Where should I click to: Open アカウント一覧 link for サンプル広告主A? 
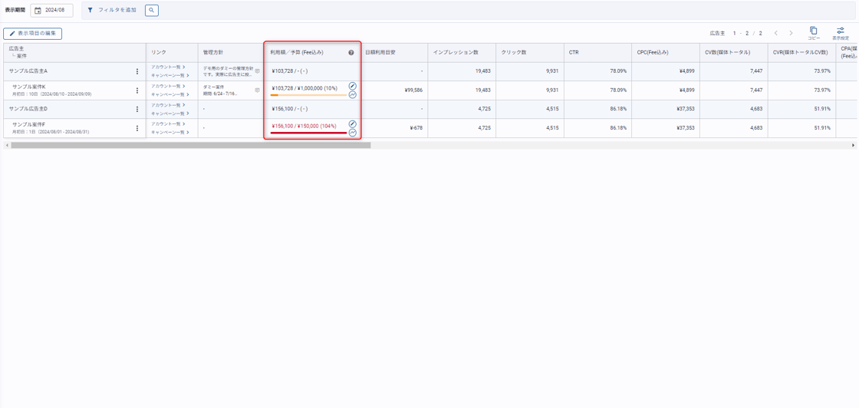point(168,67)
